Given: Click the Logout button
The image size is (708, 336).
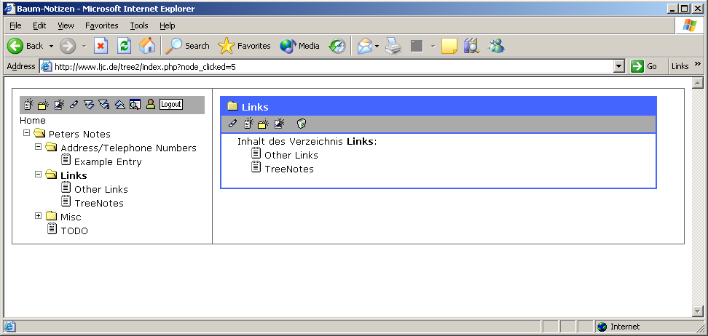Looking at the screenshot, I should (171, 104).
